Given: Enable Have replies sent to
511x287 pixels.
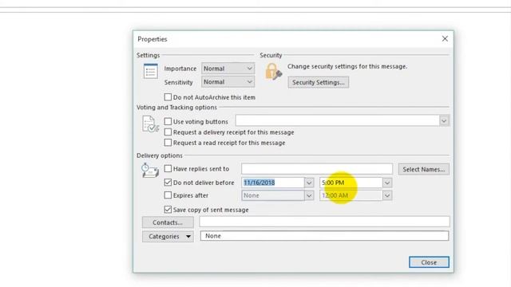Looking at the screenshot, I should point(168,168).
